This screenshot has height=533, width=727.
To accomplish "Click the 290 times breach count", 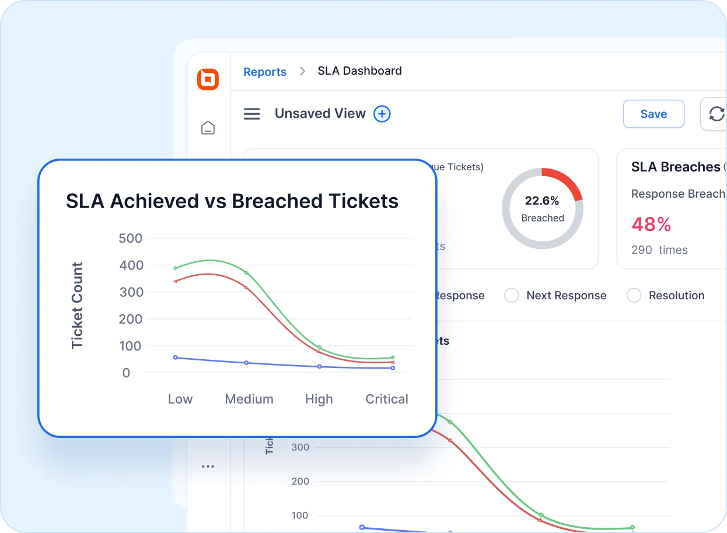I will coord(659,250).
